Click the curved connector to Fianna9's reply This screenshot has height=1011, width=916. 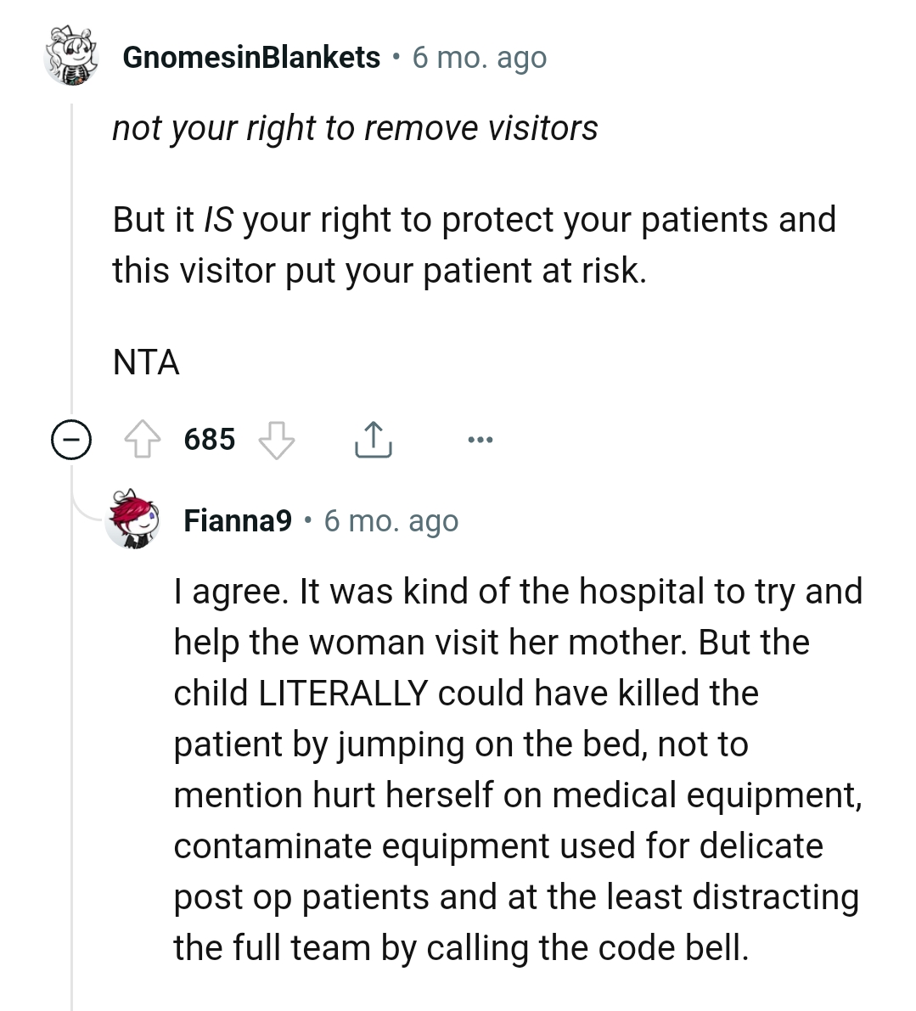click(x=85, y=509)
